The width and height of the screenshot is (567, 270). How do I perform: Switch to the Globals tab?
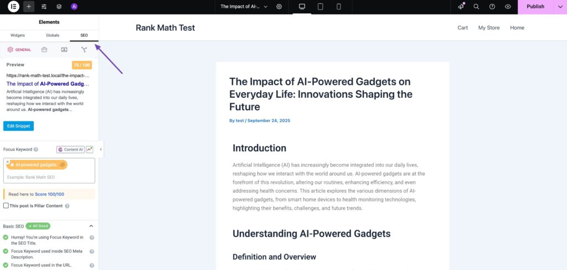53,35
